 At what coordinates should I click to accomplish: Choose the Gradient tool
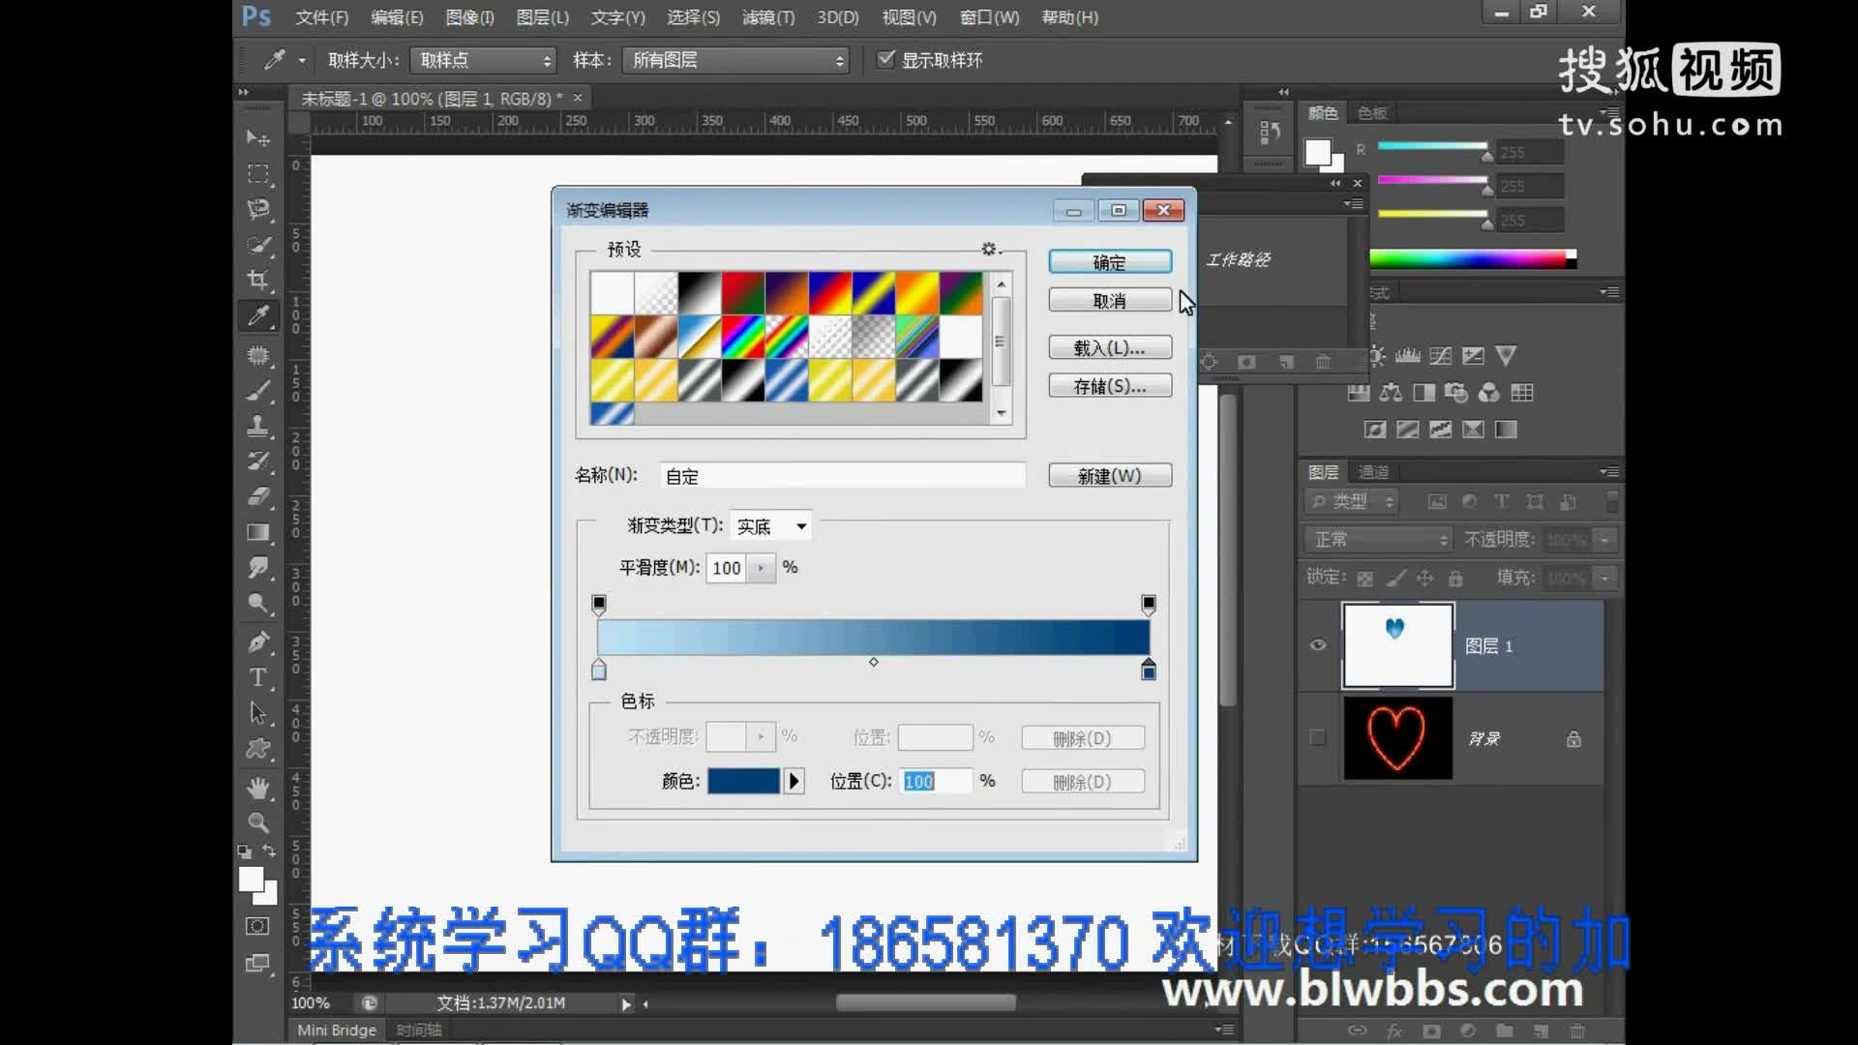point(257,532)
